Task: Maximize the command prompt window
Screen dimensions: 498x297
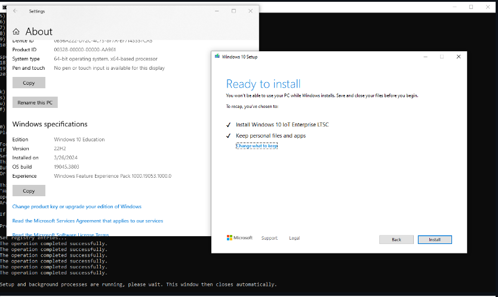Action: 471,7
